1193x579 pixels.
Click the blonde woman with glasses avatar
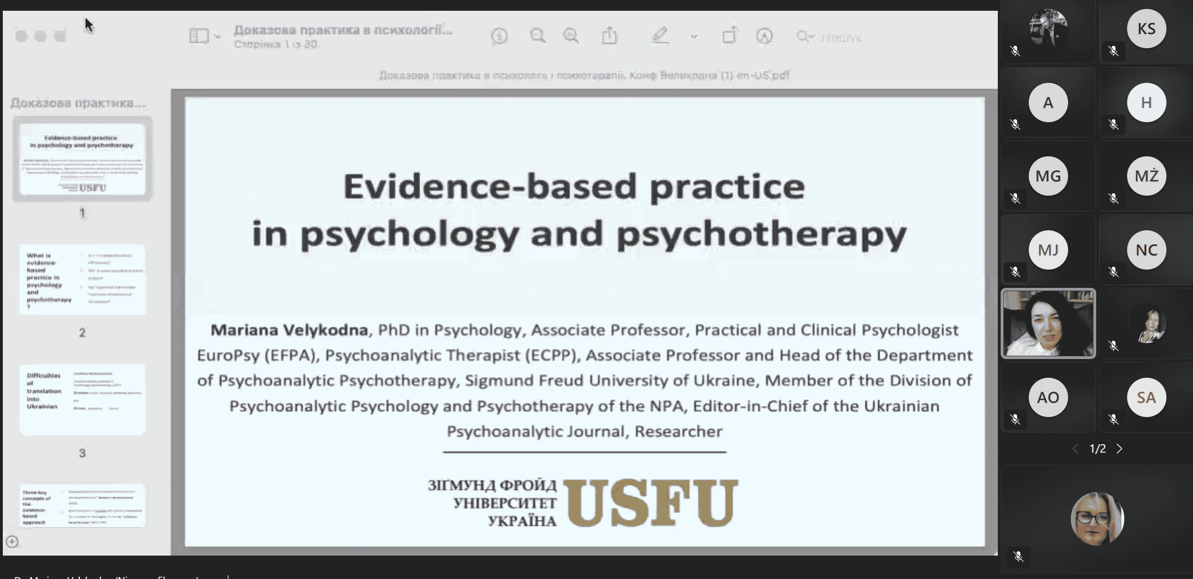(1097, 519)
